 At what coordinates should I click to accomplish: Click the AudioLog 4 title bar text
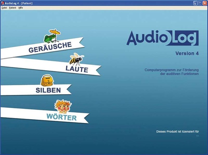(19, 3)
